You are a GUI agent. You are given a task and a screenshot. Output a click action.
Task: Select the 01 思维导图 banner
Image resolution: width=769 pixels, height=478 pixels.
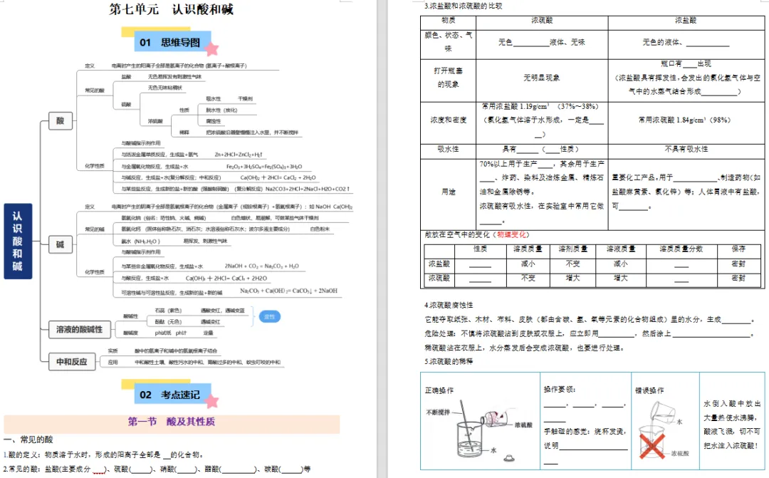172,42
